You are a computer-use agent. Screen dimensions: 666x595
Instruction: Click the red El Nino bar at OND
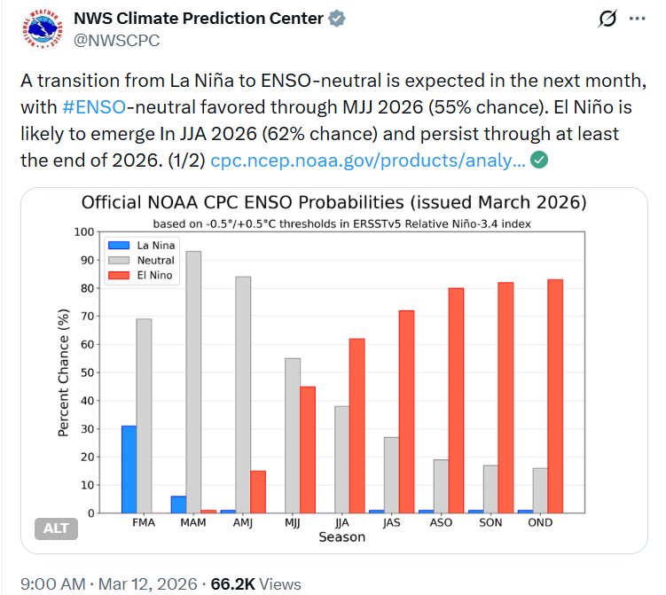coord(555,395)
